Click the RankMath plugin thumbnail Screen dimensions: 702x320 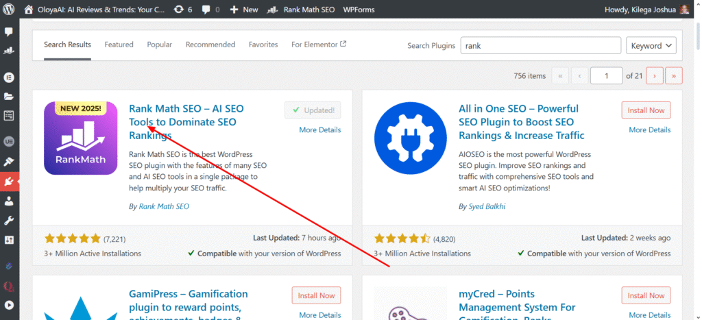[x=81, y=138]
